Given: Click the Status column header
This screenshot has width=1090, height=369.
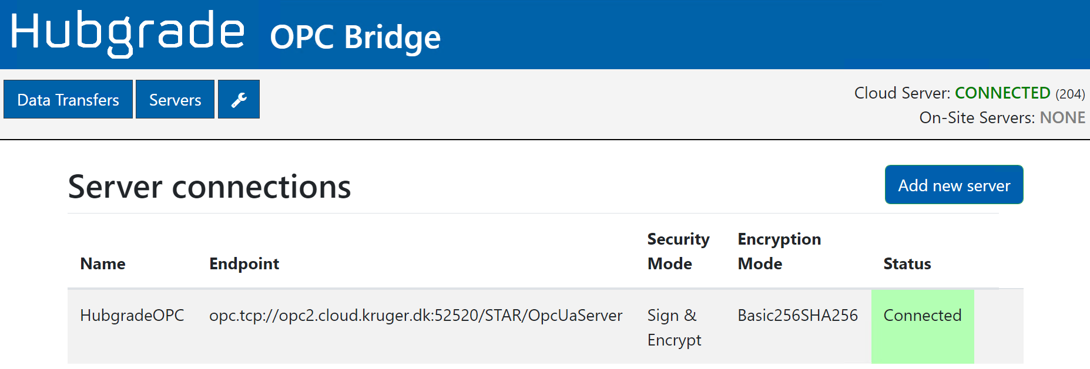Looking at the screenshot, I should [x=907, y=264].
